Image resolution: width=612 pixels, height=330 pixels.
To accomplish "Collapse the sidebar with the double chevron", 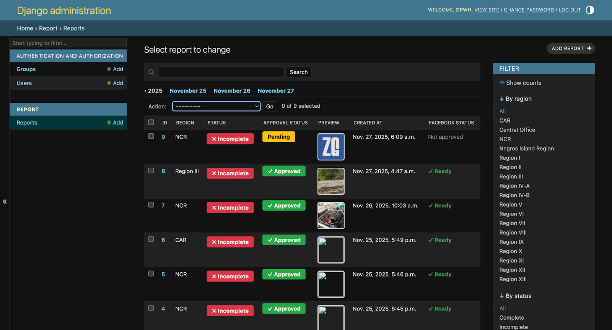I will point(5,202).
